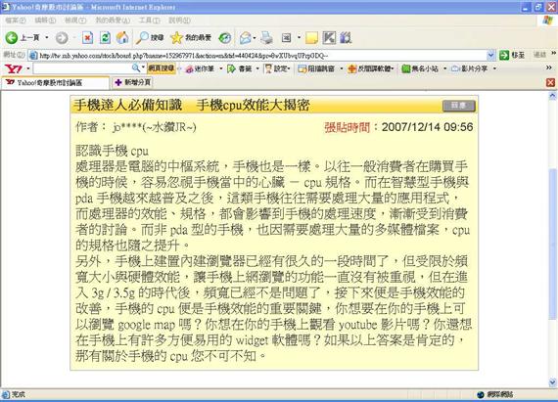The height and width of the screenshot is (402, 558).
Task: Click 反間諜軟體 anti-spyware button
Action: (370, 68)
